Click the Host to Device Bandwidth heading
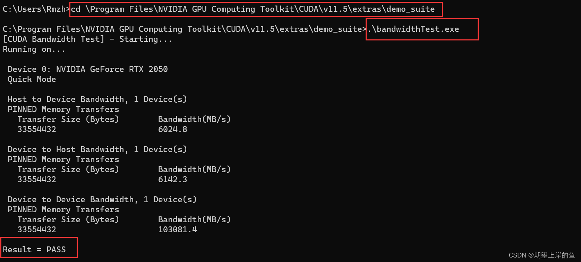Viewport: 581px width, 262px height. click(97, 99)
